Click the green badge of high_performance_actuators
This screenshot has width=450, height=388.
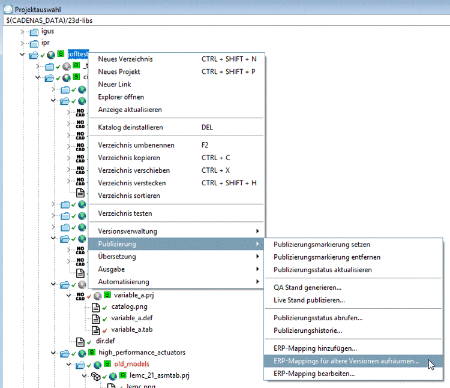[x=92, y=352]
